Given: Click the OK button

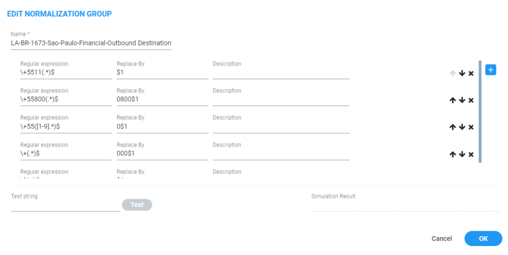Looking at the screenshot, I should pos(483,239).
